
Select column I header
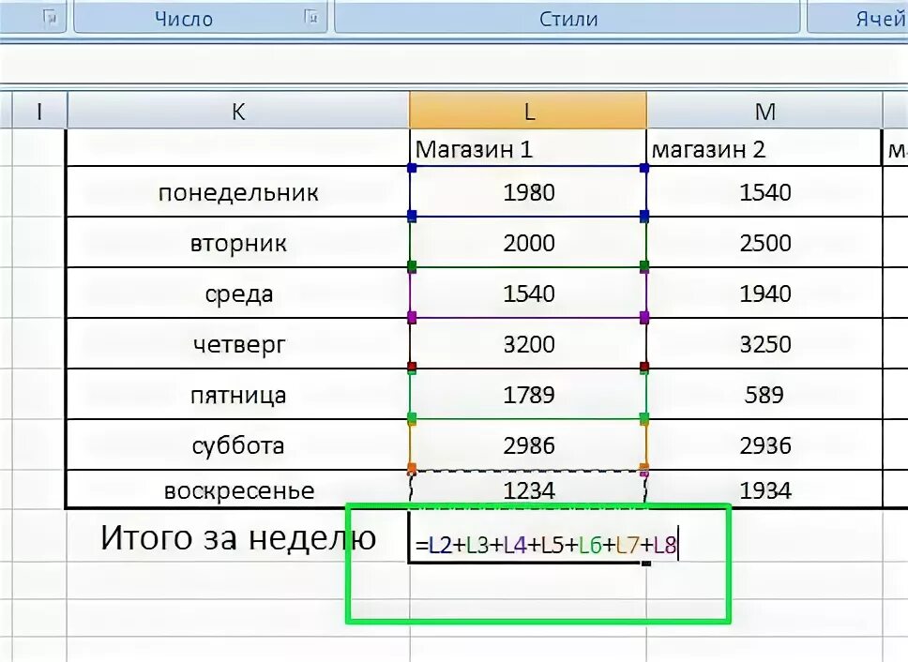(x=38, y=110)
